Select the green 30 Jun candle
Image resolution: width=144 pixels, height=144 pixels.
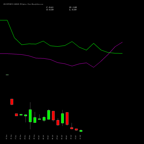click(x=35, y=120)
